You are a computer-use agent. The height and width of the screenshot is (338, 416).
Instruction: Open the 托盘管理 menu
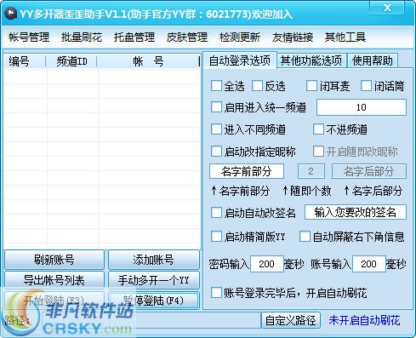point(134,37)
